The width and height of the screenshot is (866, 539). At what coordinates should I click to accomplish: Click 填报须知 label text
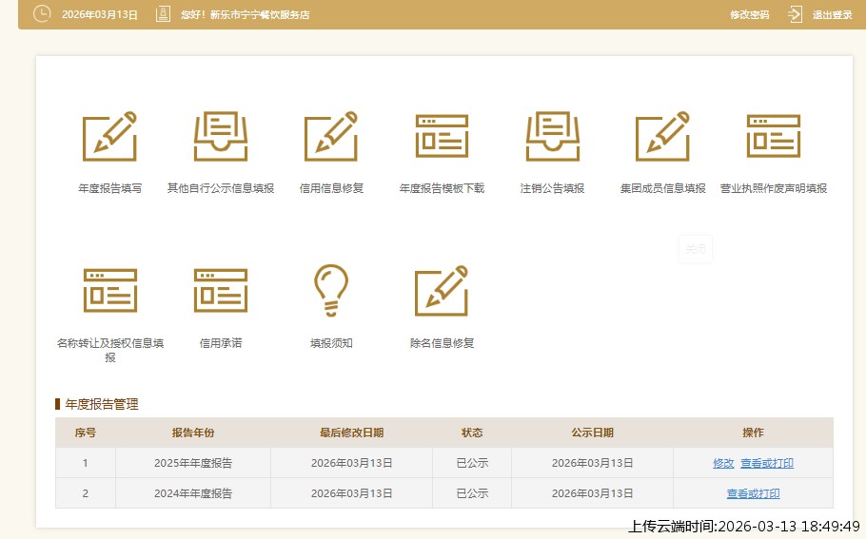331,343
